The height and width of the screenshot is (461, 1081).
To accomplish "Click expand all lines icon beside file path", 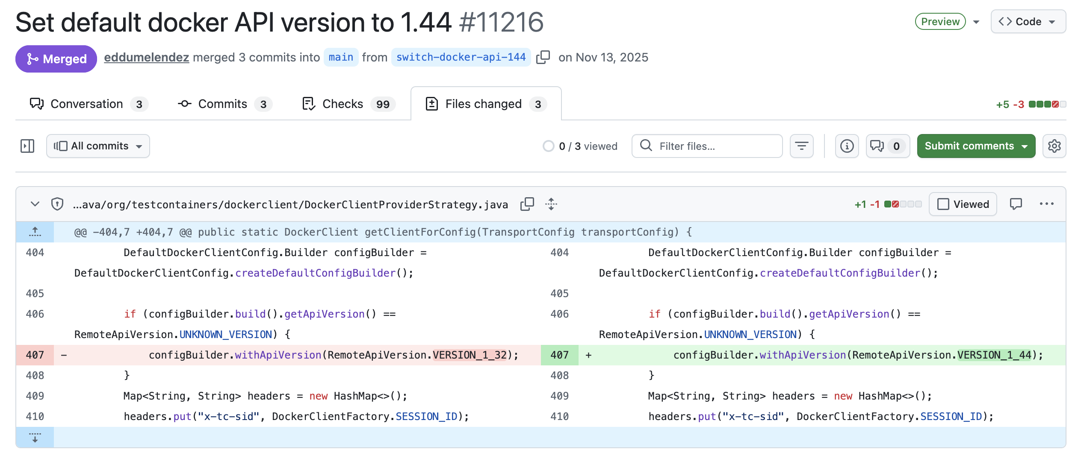I will coord(551,204).
